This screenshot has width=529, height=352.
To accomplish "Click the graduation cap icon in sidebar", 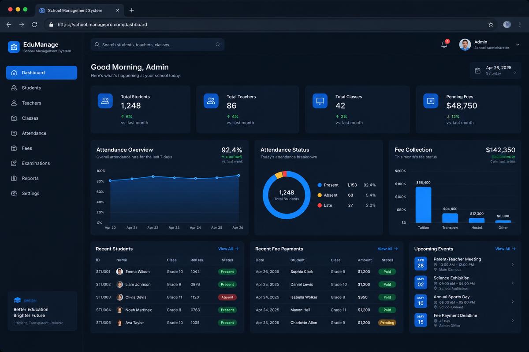I will 17,300.
